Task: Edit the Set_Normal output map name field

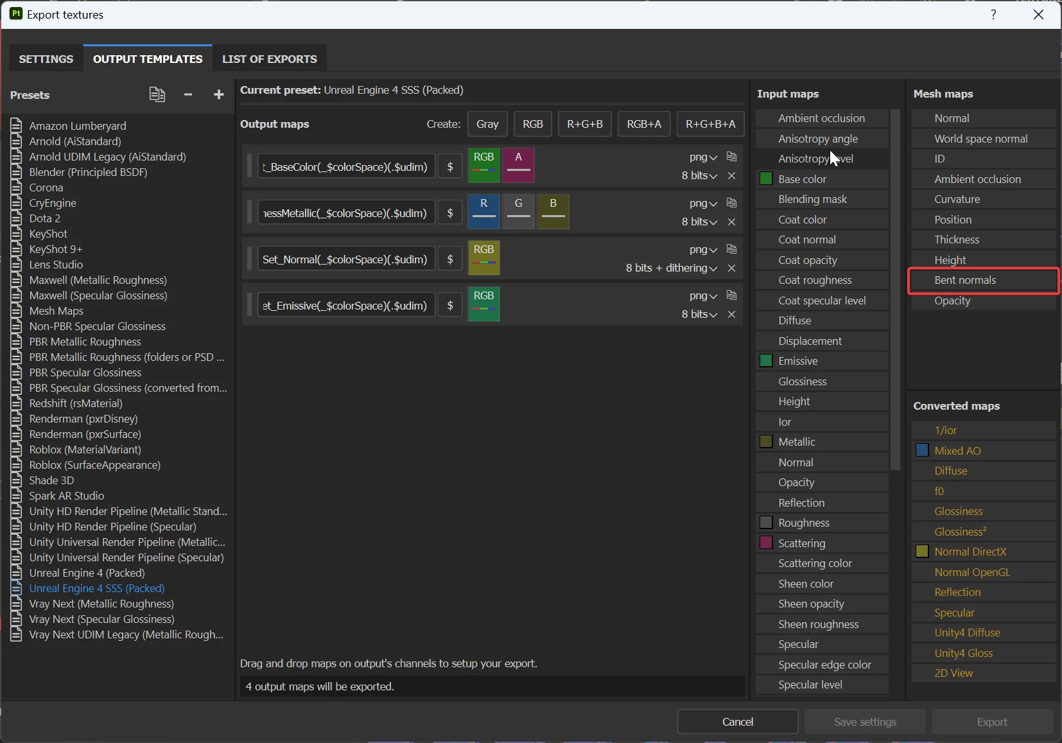Action: coord(346,259)
